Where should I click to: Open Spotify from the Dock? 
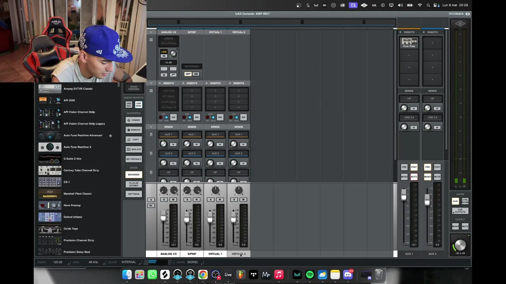click(310, 275)
